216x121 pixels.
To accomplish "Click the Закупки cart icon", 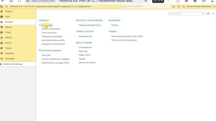I will coord(2,27).
